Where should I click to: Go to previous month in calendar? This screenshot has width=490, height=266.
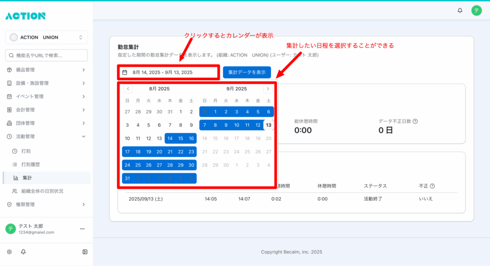click(x=128, y=89)
